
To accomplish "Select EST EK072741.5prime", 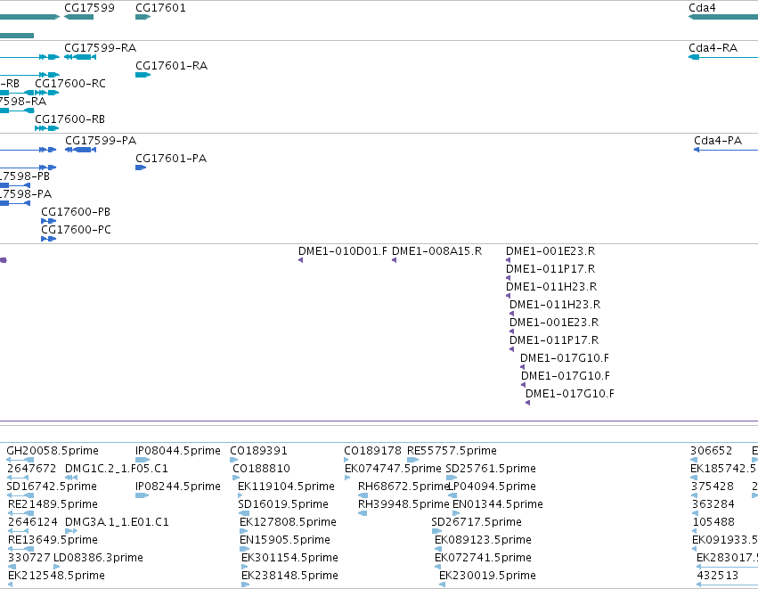I will click(483, 558).
